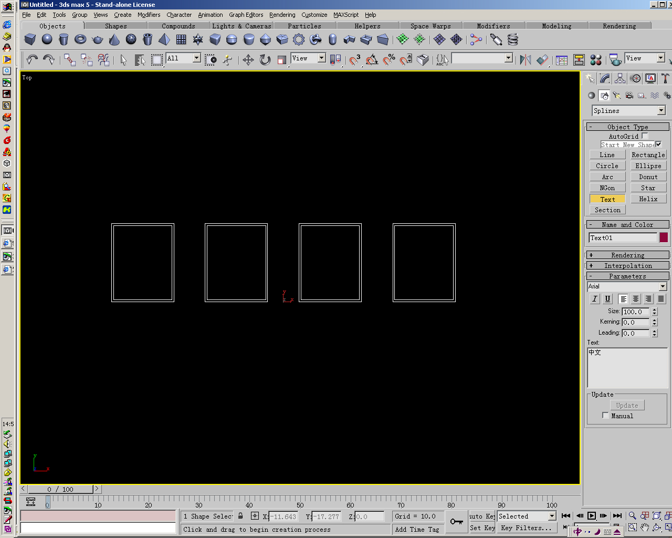
Task: Create a Box primitive from Objects shelf
Action: (x=30, y=39)
